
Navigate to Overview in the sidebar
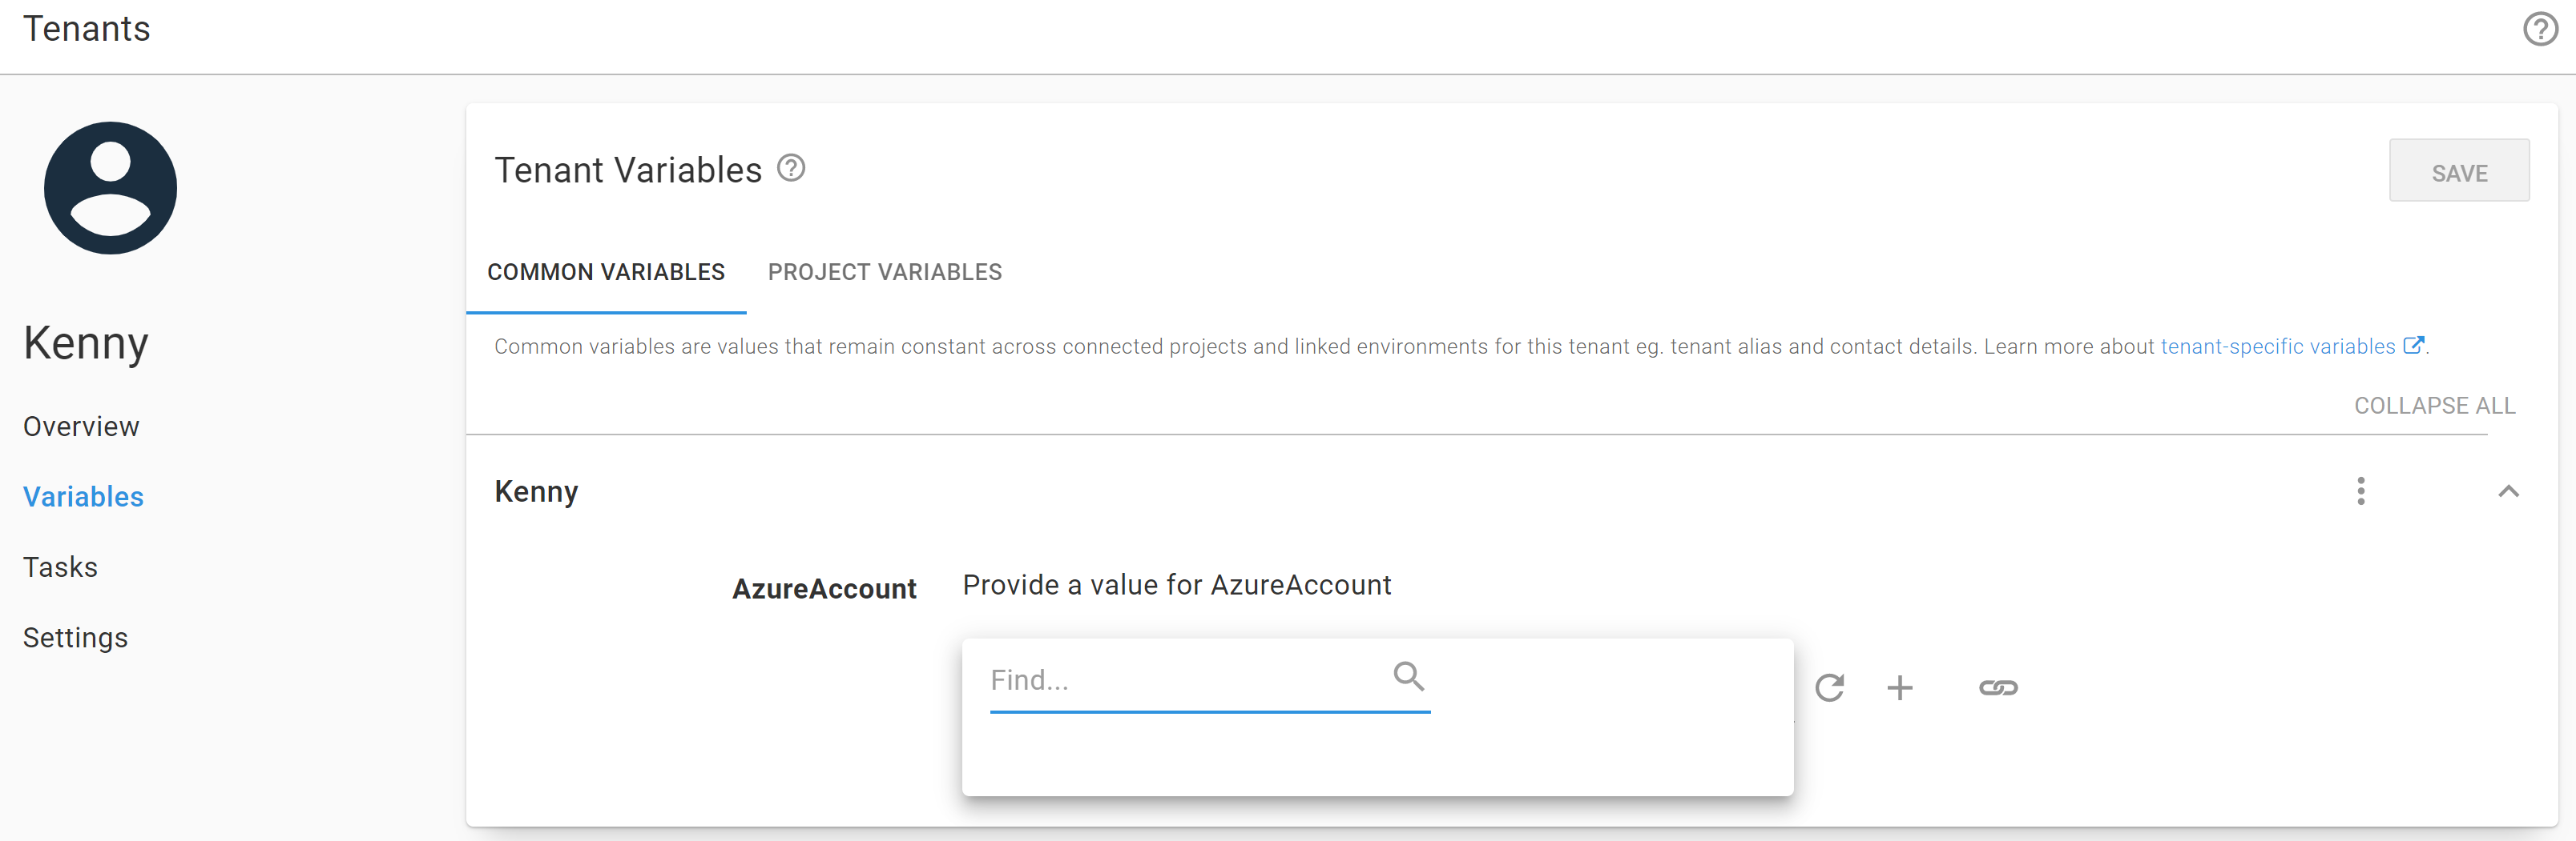tap(81, 426)
